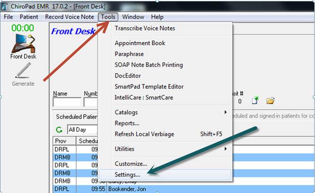
Task: Choose Paraphrase menu entry
Action: pos(165,54)
